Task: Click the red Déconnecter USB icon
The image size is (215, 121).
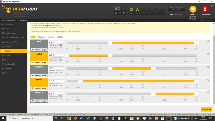Action: tap(205, 9)
